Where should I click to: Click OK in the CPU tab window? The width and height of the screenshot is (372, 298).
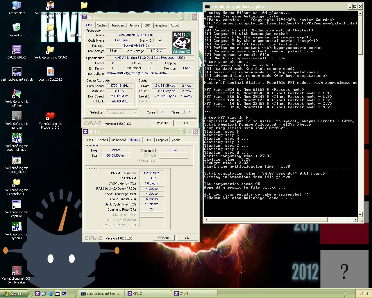(x=186, y=123)
